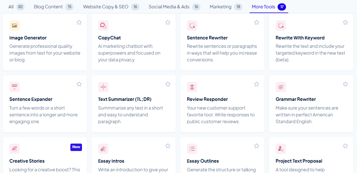Star the CopyChat tool as favorite
The height and width of the screenshot is (173, 357).
(168, 22)
